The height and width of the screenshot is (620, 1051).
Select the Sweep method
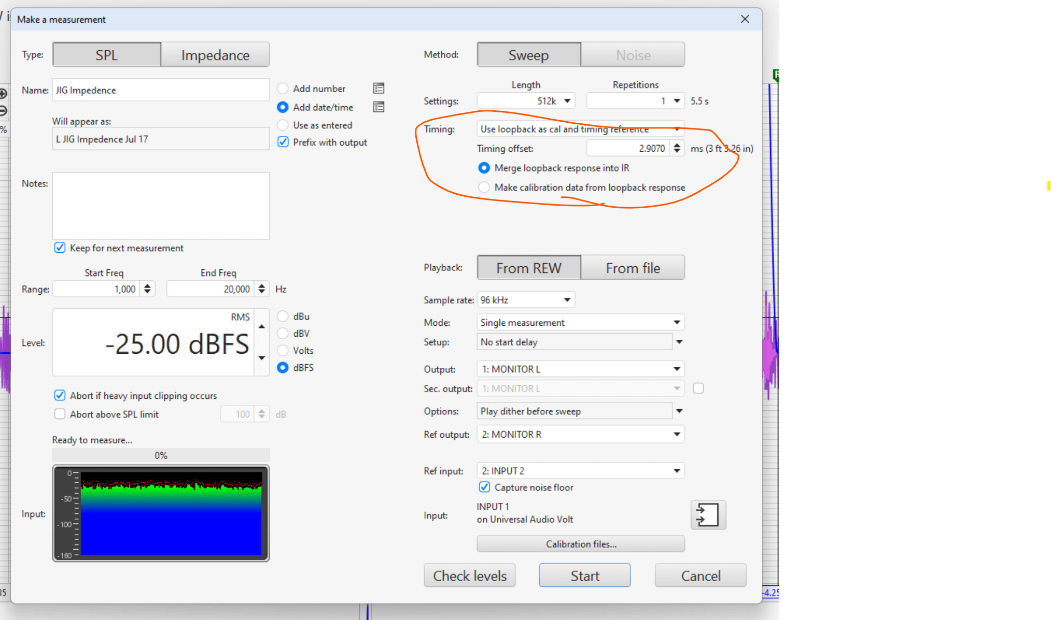(x=529, y=55)
